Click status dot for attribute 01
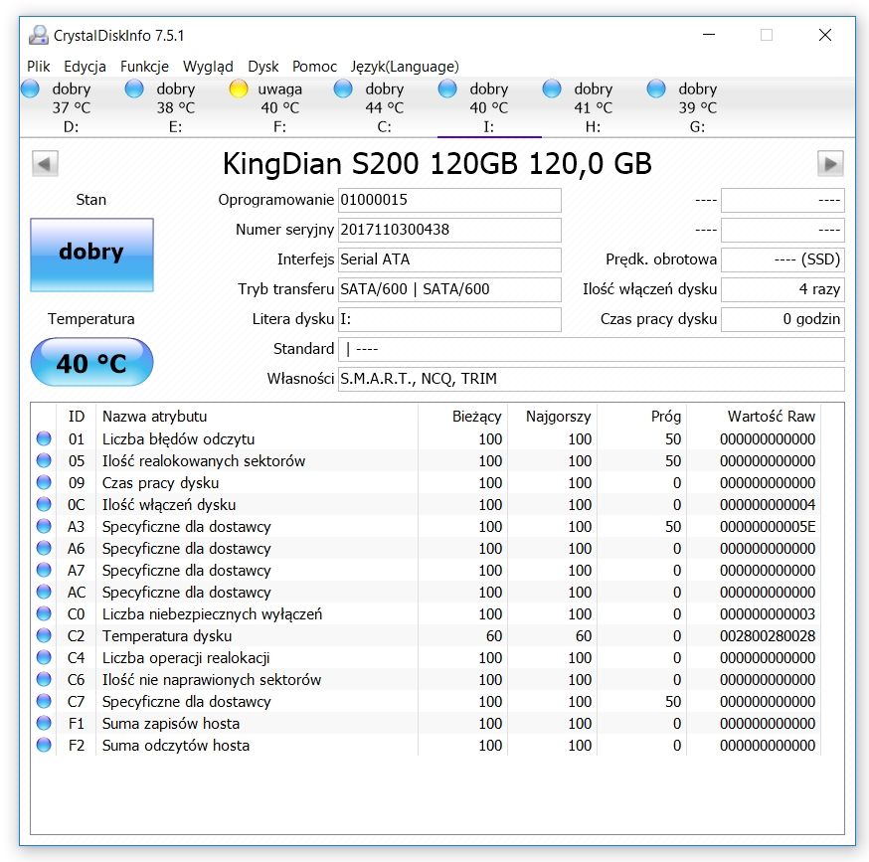 tap(44, 438)
